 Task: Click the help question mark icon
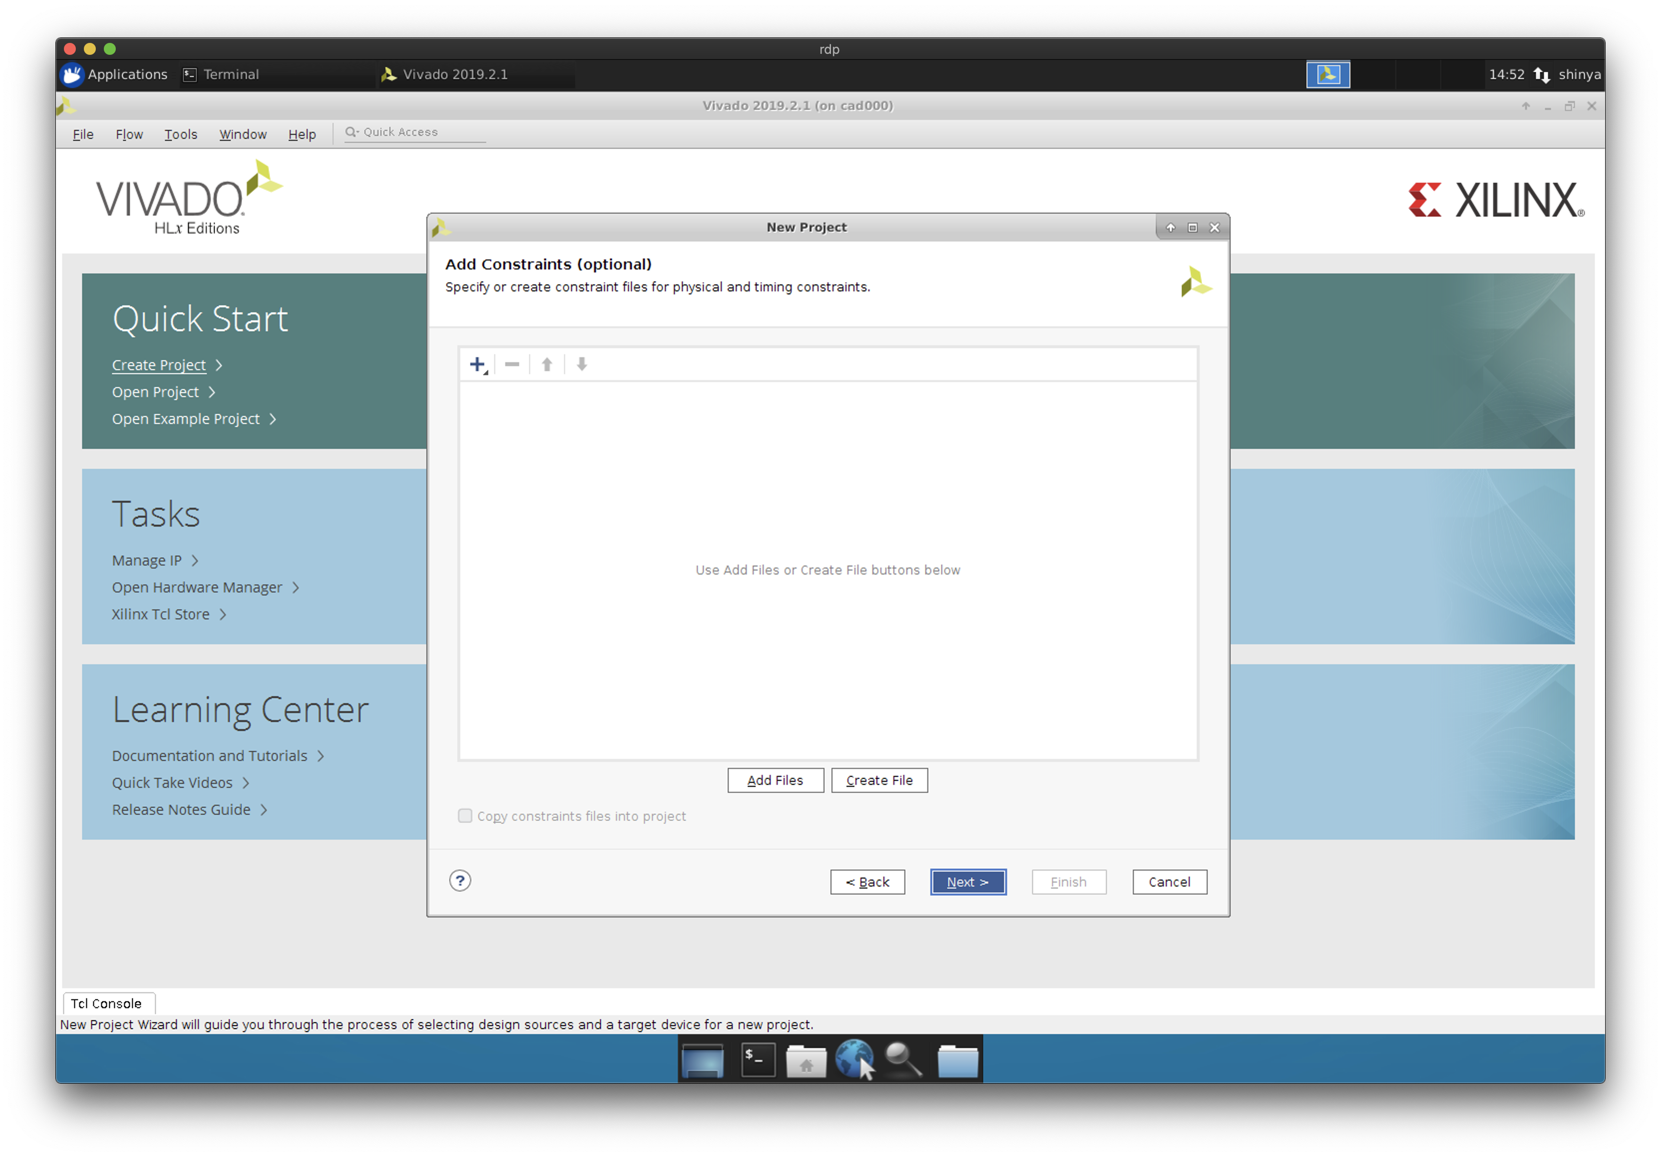tap(460, 880)
